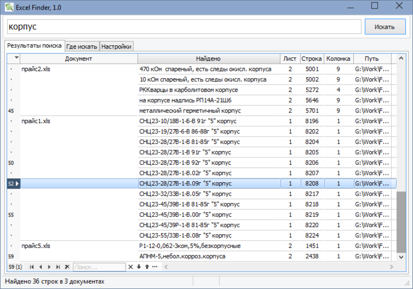Screen dimensions: 413x289
Task: Find next match with down arrow
Action: pyautogui.click(x=139, y=267)
